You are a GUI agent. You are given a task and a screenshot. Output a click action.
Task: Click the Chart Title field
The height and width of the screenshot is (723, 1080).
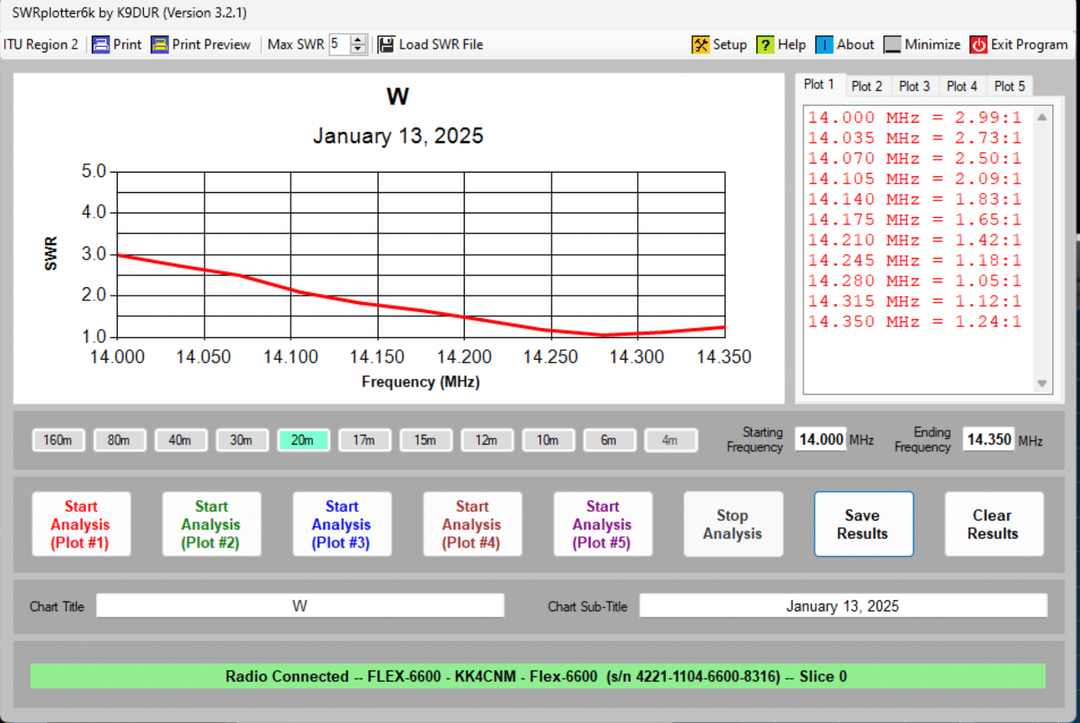(300, 606)
